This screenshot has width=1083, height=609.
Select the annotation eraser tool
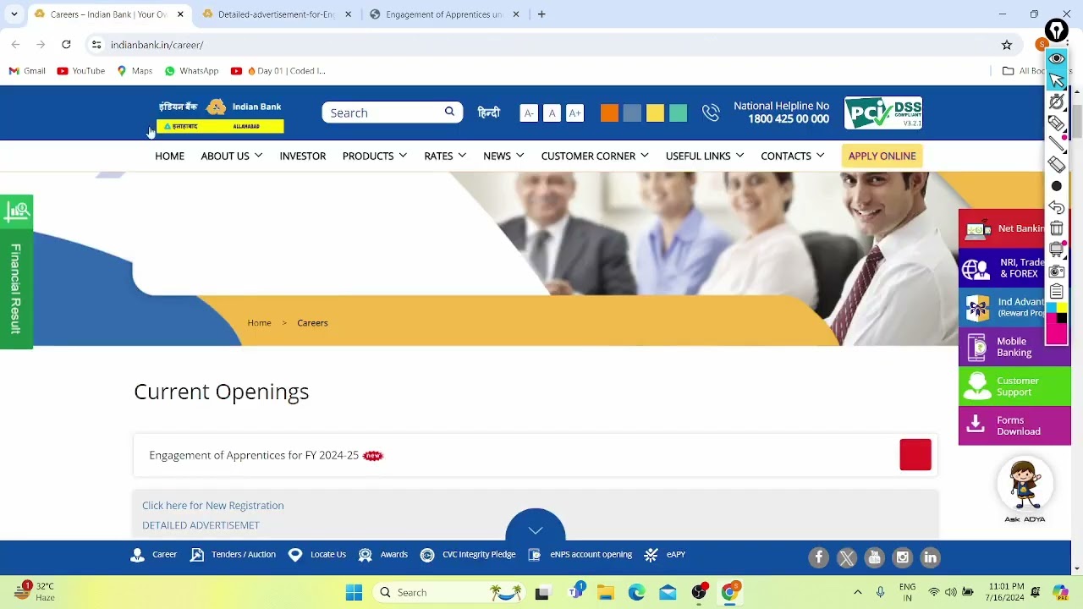[1057, 165]
